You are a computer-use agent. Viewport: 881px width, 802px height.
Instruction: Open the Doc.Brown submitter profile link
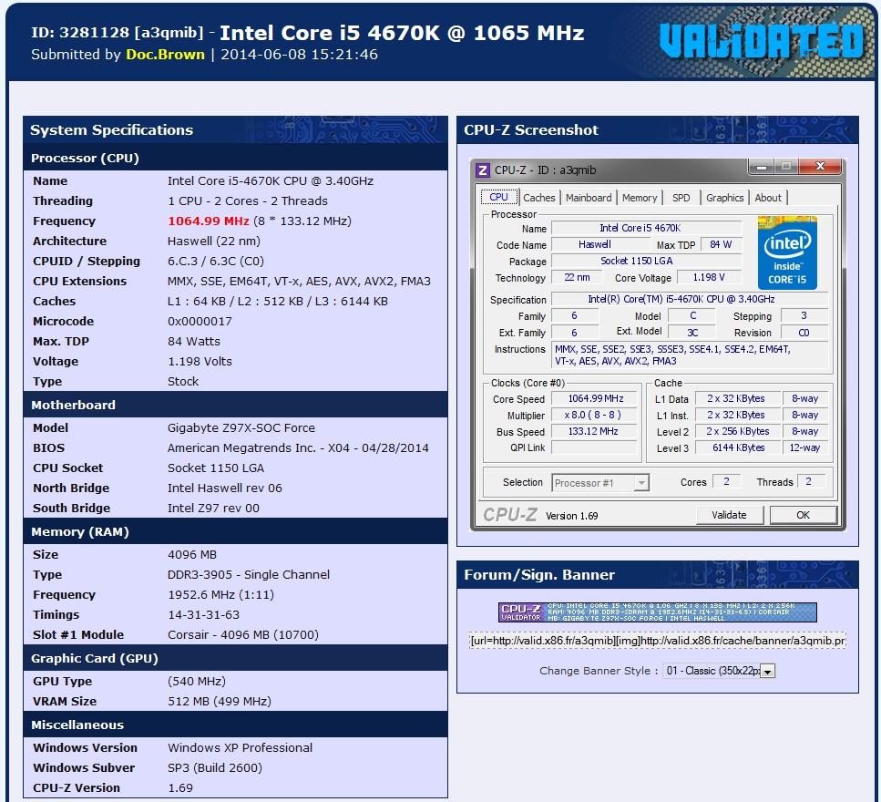click(165, 55)
